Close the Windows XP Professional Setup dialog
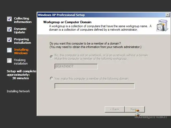The image size is (171, 128). (x=168, y=15)
